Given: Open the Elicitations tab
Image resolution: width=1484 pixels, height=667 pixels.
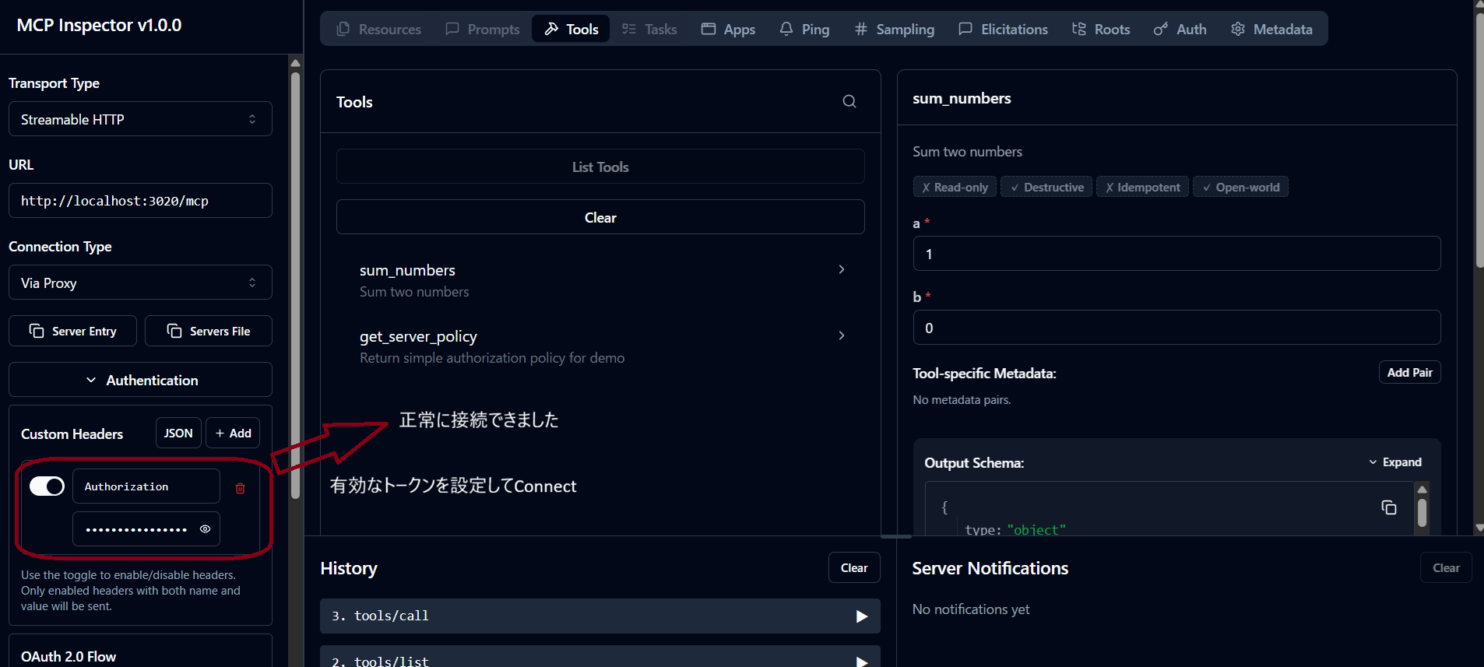Looking at the screenshot, I should pos(1003,29).
